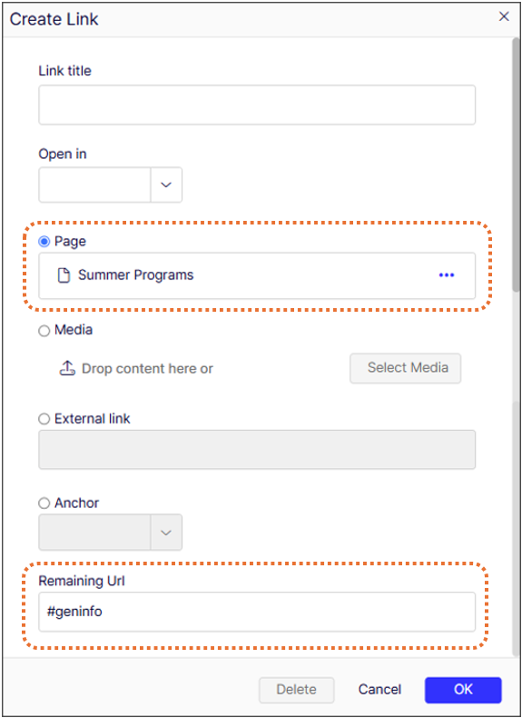Open the Anchor dropdown chevron
The height and width of the screenshot is (718, 522).
[166, 532]
